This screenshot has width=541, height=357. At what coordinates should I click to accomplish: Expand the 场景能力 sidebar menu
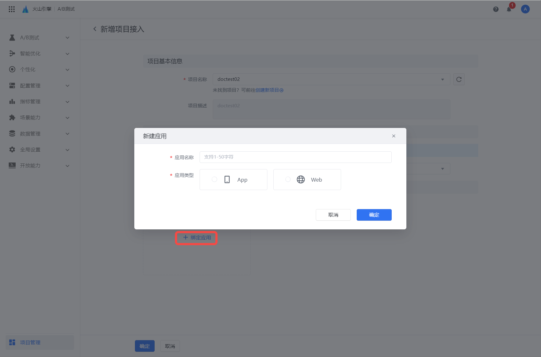(x=67, y=118)
